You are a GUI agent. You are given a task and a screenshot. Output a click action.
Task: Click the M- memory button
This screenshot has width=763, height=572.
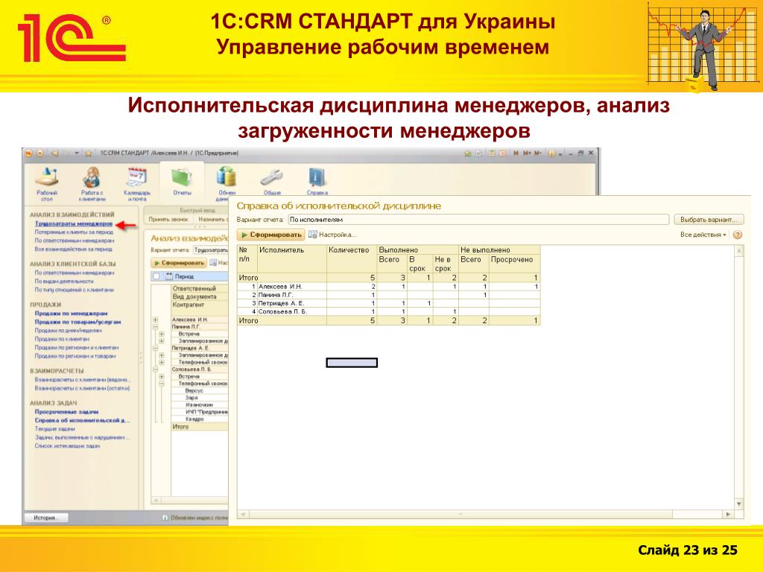[538, 153]
